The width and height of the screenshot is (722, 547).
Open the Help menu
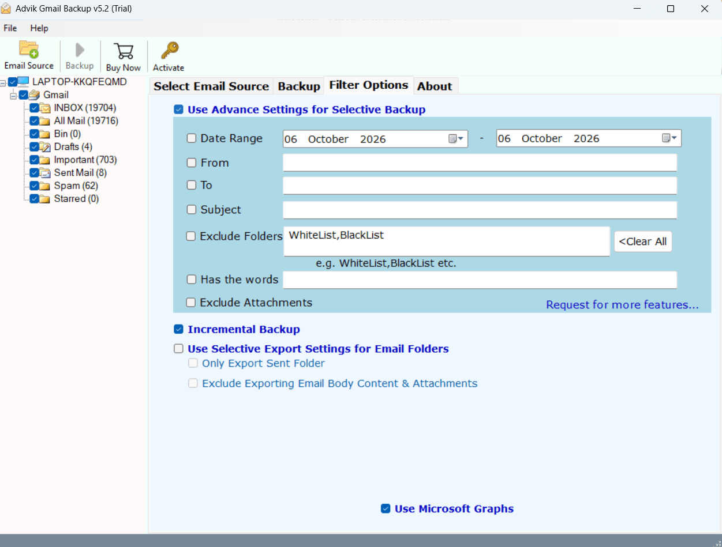[39, 28]
